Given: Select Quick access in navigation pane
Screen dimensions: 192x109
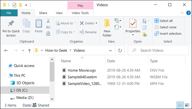Looking at the screenshot, I should 22,66.
